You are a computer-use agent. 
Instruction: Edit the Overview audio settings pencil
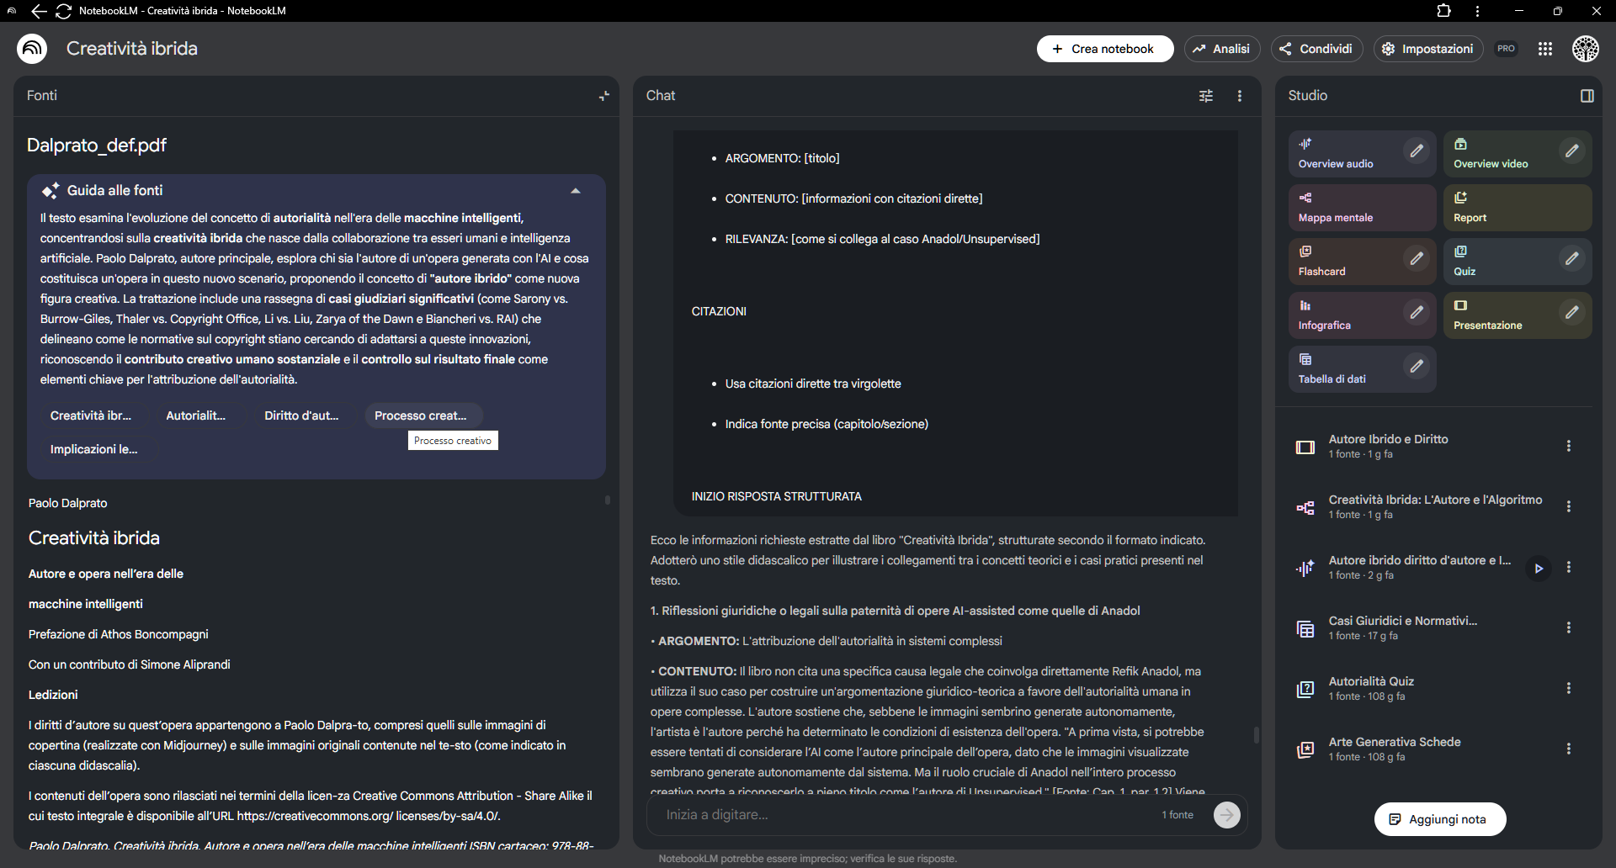[x=1417, y=151]
